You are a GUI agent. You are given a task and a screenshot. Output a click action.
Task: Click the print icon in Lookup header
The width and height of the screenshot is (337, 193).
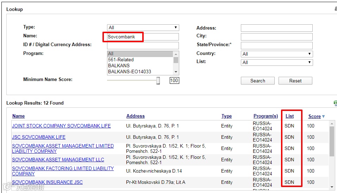click(336, 8)
